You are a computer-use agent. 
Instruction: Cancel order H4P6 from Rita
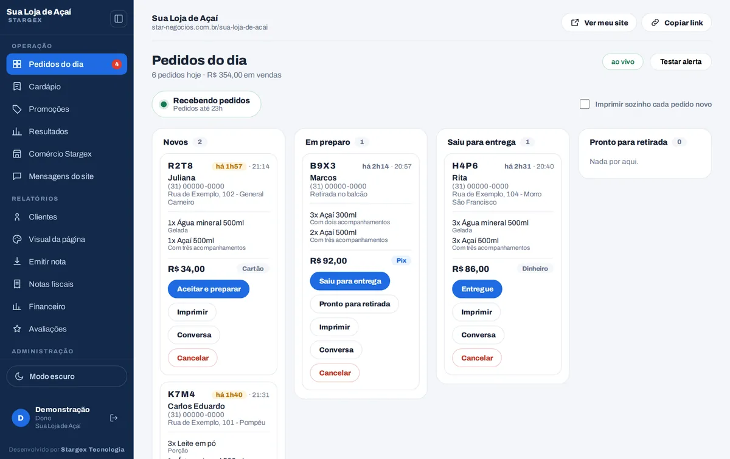tap(477, 358)
